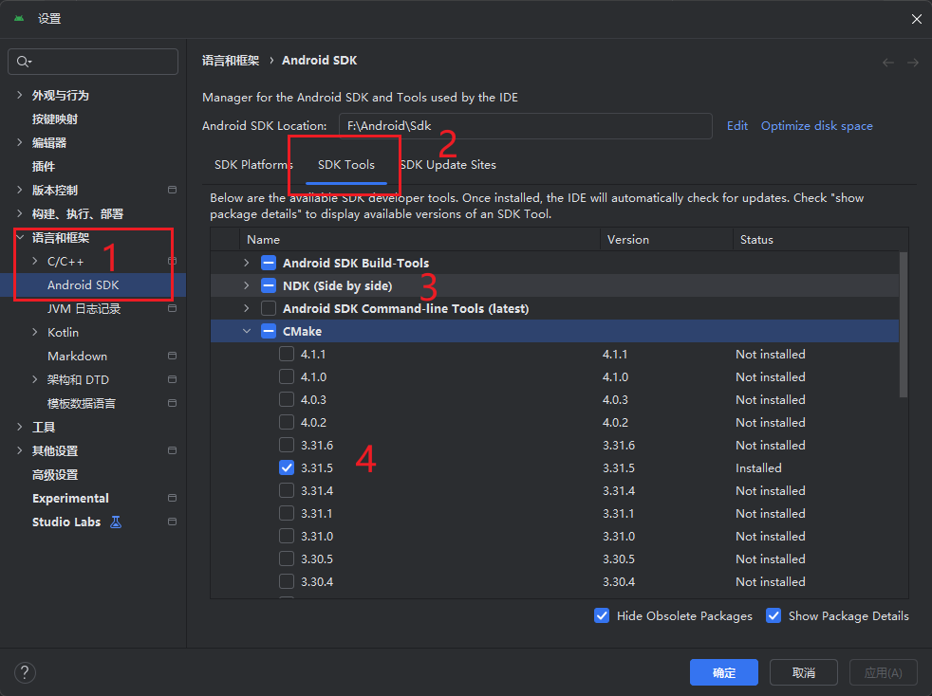The image size is (932, 696).
Task: Select Android SDK in settings tree
Action: 84,285
